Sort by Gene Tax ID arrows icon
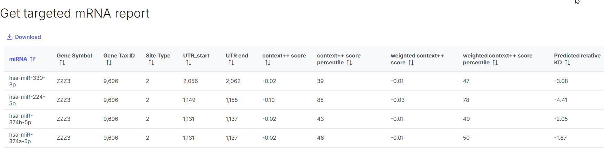This screenshot has width=604, height=149. [x=109, y=63]
